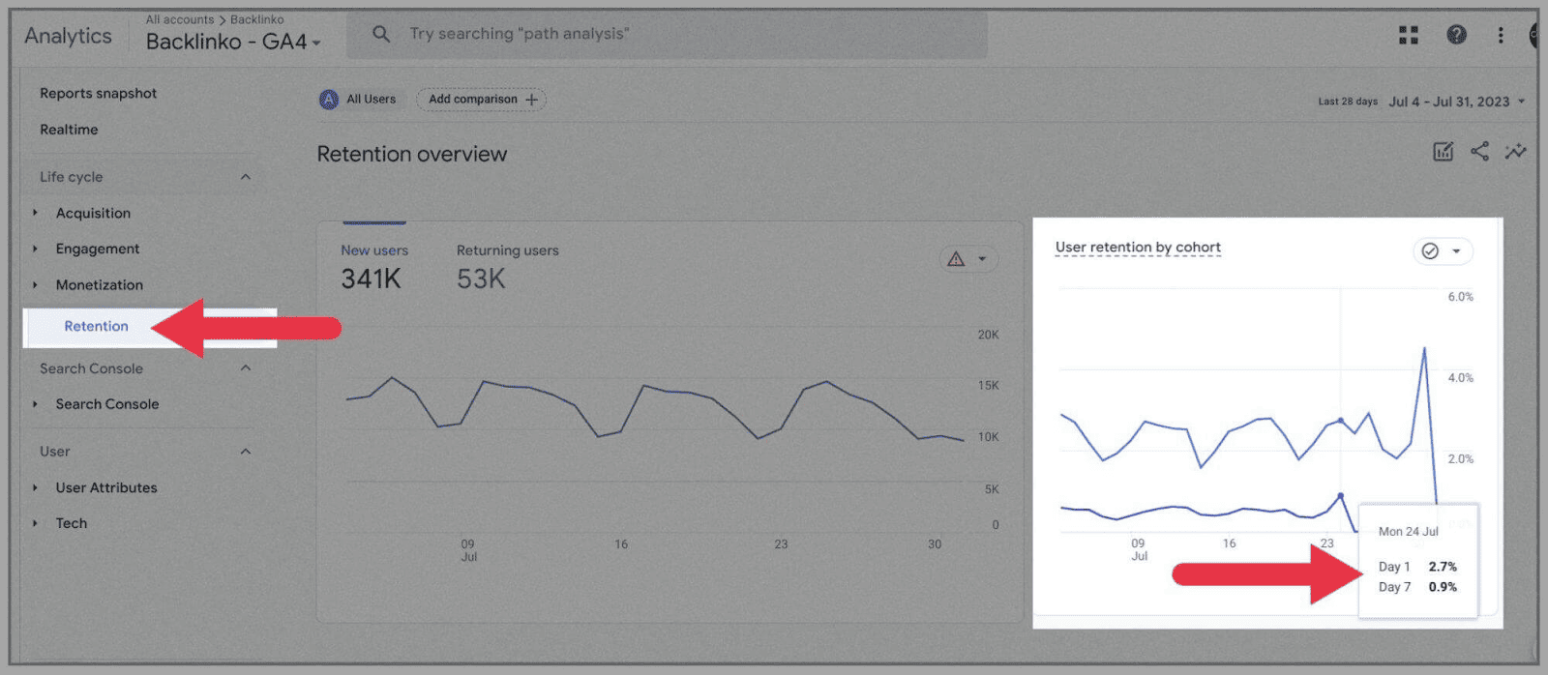Viewport: 1548px width, 675px height.
Task: Open the Google apps grid icon
Action: coord(1409,35)
